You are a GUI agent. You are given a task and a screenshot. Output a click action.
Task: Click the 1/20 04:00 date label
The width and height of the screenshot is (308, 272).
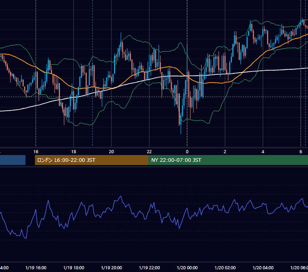[263, 267]
